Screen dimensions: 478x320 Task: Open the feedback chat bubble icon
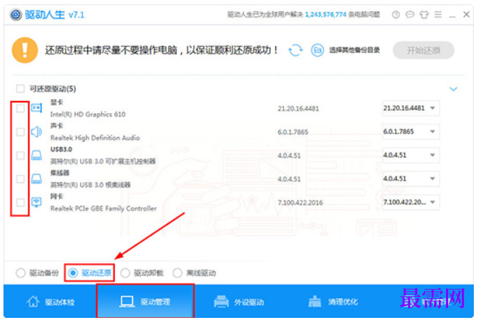point(410,15)
